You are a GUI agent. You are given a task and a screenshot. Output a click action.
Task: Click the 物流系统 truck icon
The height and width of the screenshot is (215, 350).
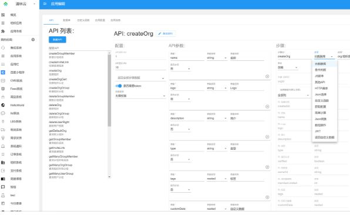coord(3,129)
